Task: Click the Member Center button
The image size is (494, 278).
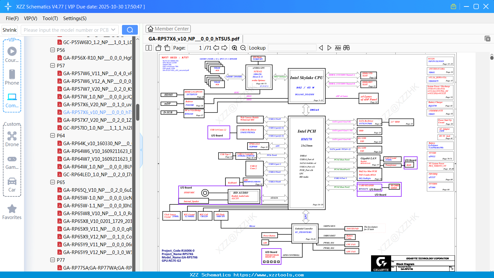Action: pos(168,29)
